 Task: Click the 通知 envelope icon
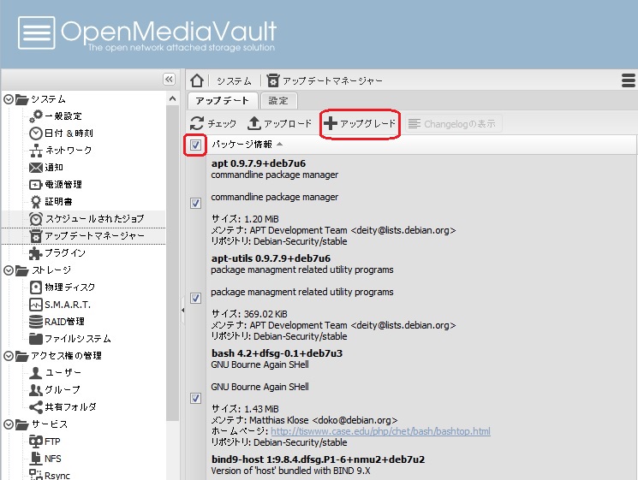[36, 168]
